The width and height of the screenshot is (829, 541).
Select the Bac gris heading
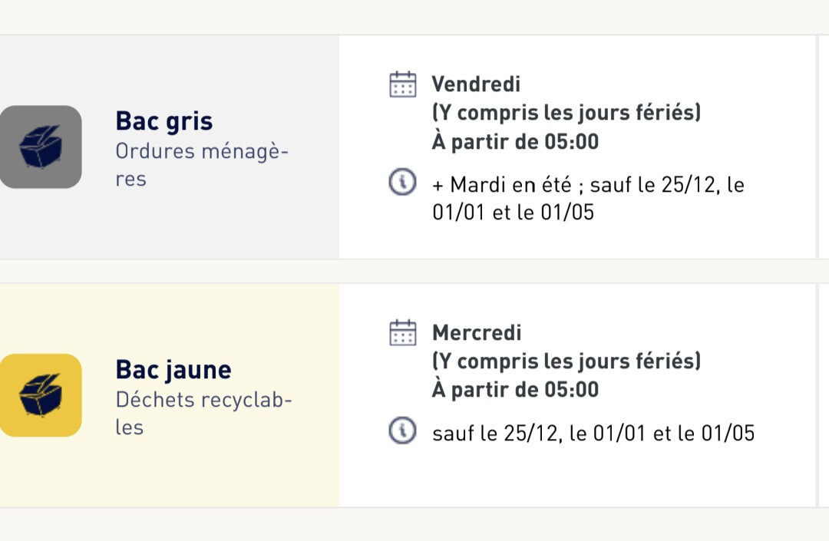(164, 120)
